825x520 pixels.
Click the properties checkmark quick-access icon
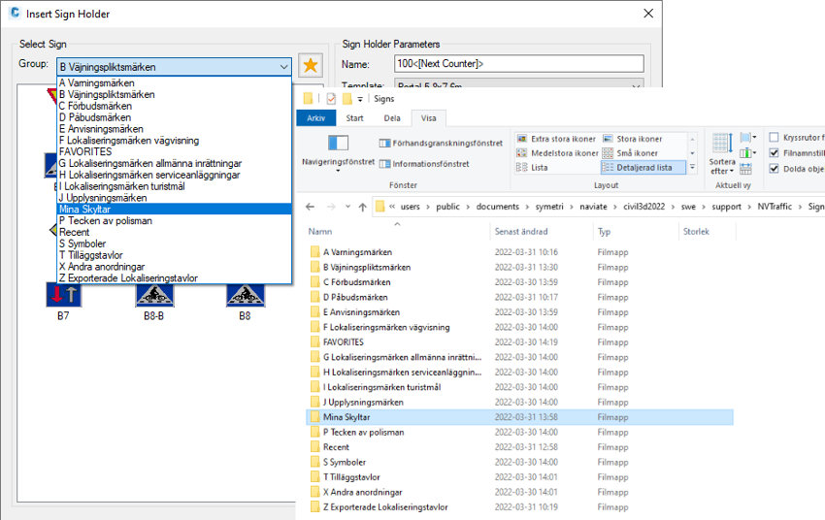pos(331,99)
